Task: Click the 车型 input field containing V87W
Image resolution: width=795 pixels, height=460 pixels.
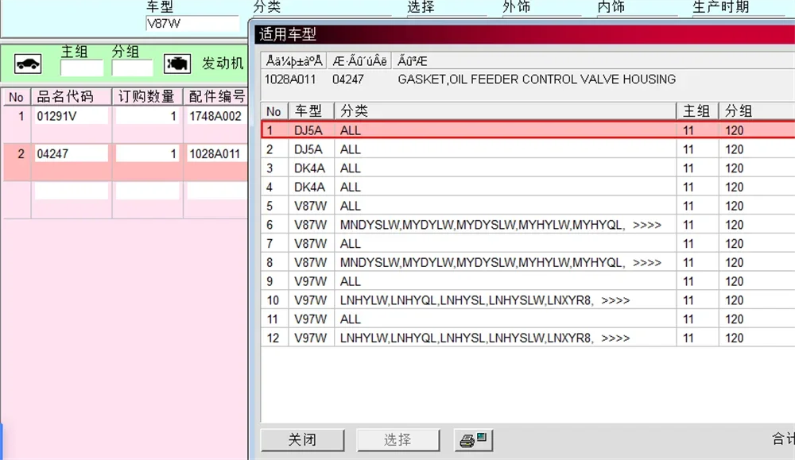Action: 192,24
